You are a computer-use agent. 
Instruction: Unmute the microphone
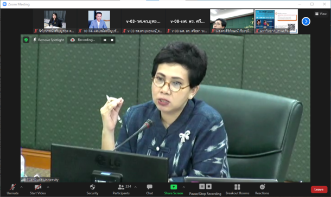click(12, 189)
